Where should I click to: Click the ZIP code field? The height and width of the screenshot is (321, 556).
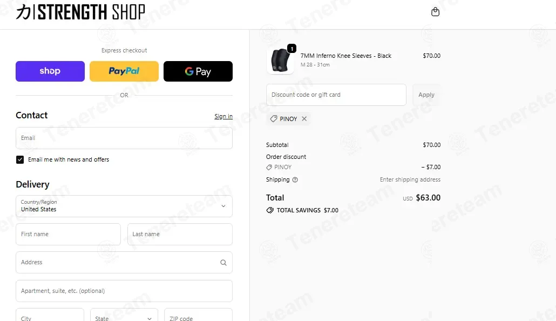tap(198, 316)
